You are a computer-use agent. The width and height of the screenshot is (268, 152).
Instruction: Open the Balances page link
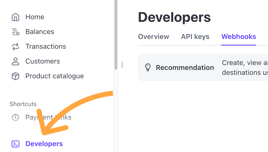(x=40, y=32)
